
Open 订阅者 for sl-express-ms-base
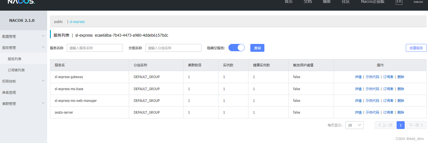pos(388,89)
